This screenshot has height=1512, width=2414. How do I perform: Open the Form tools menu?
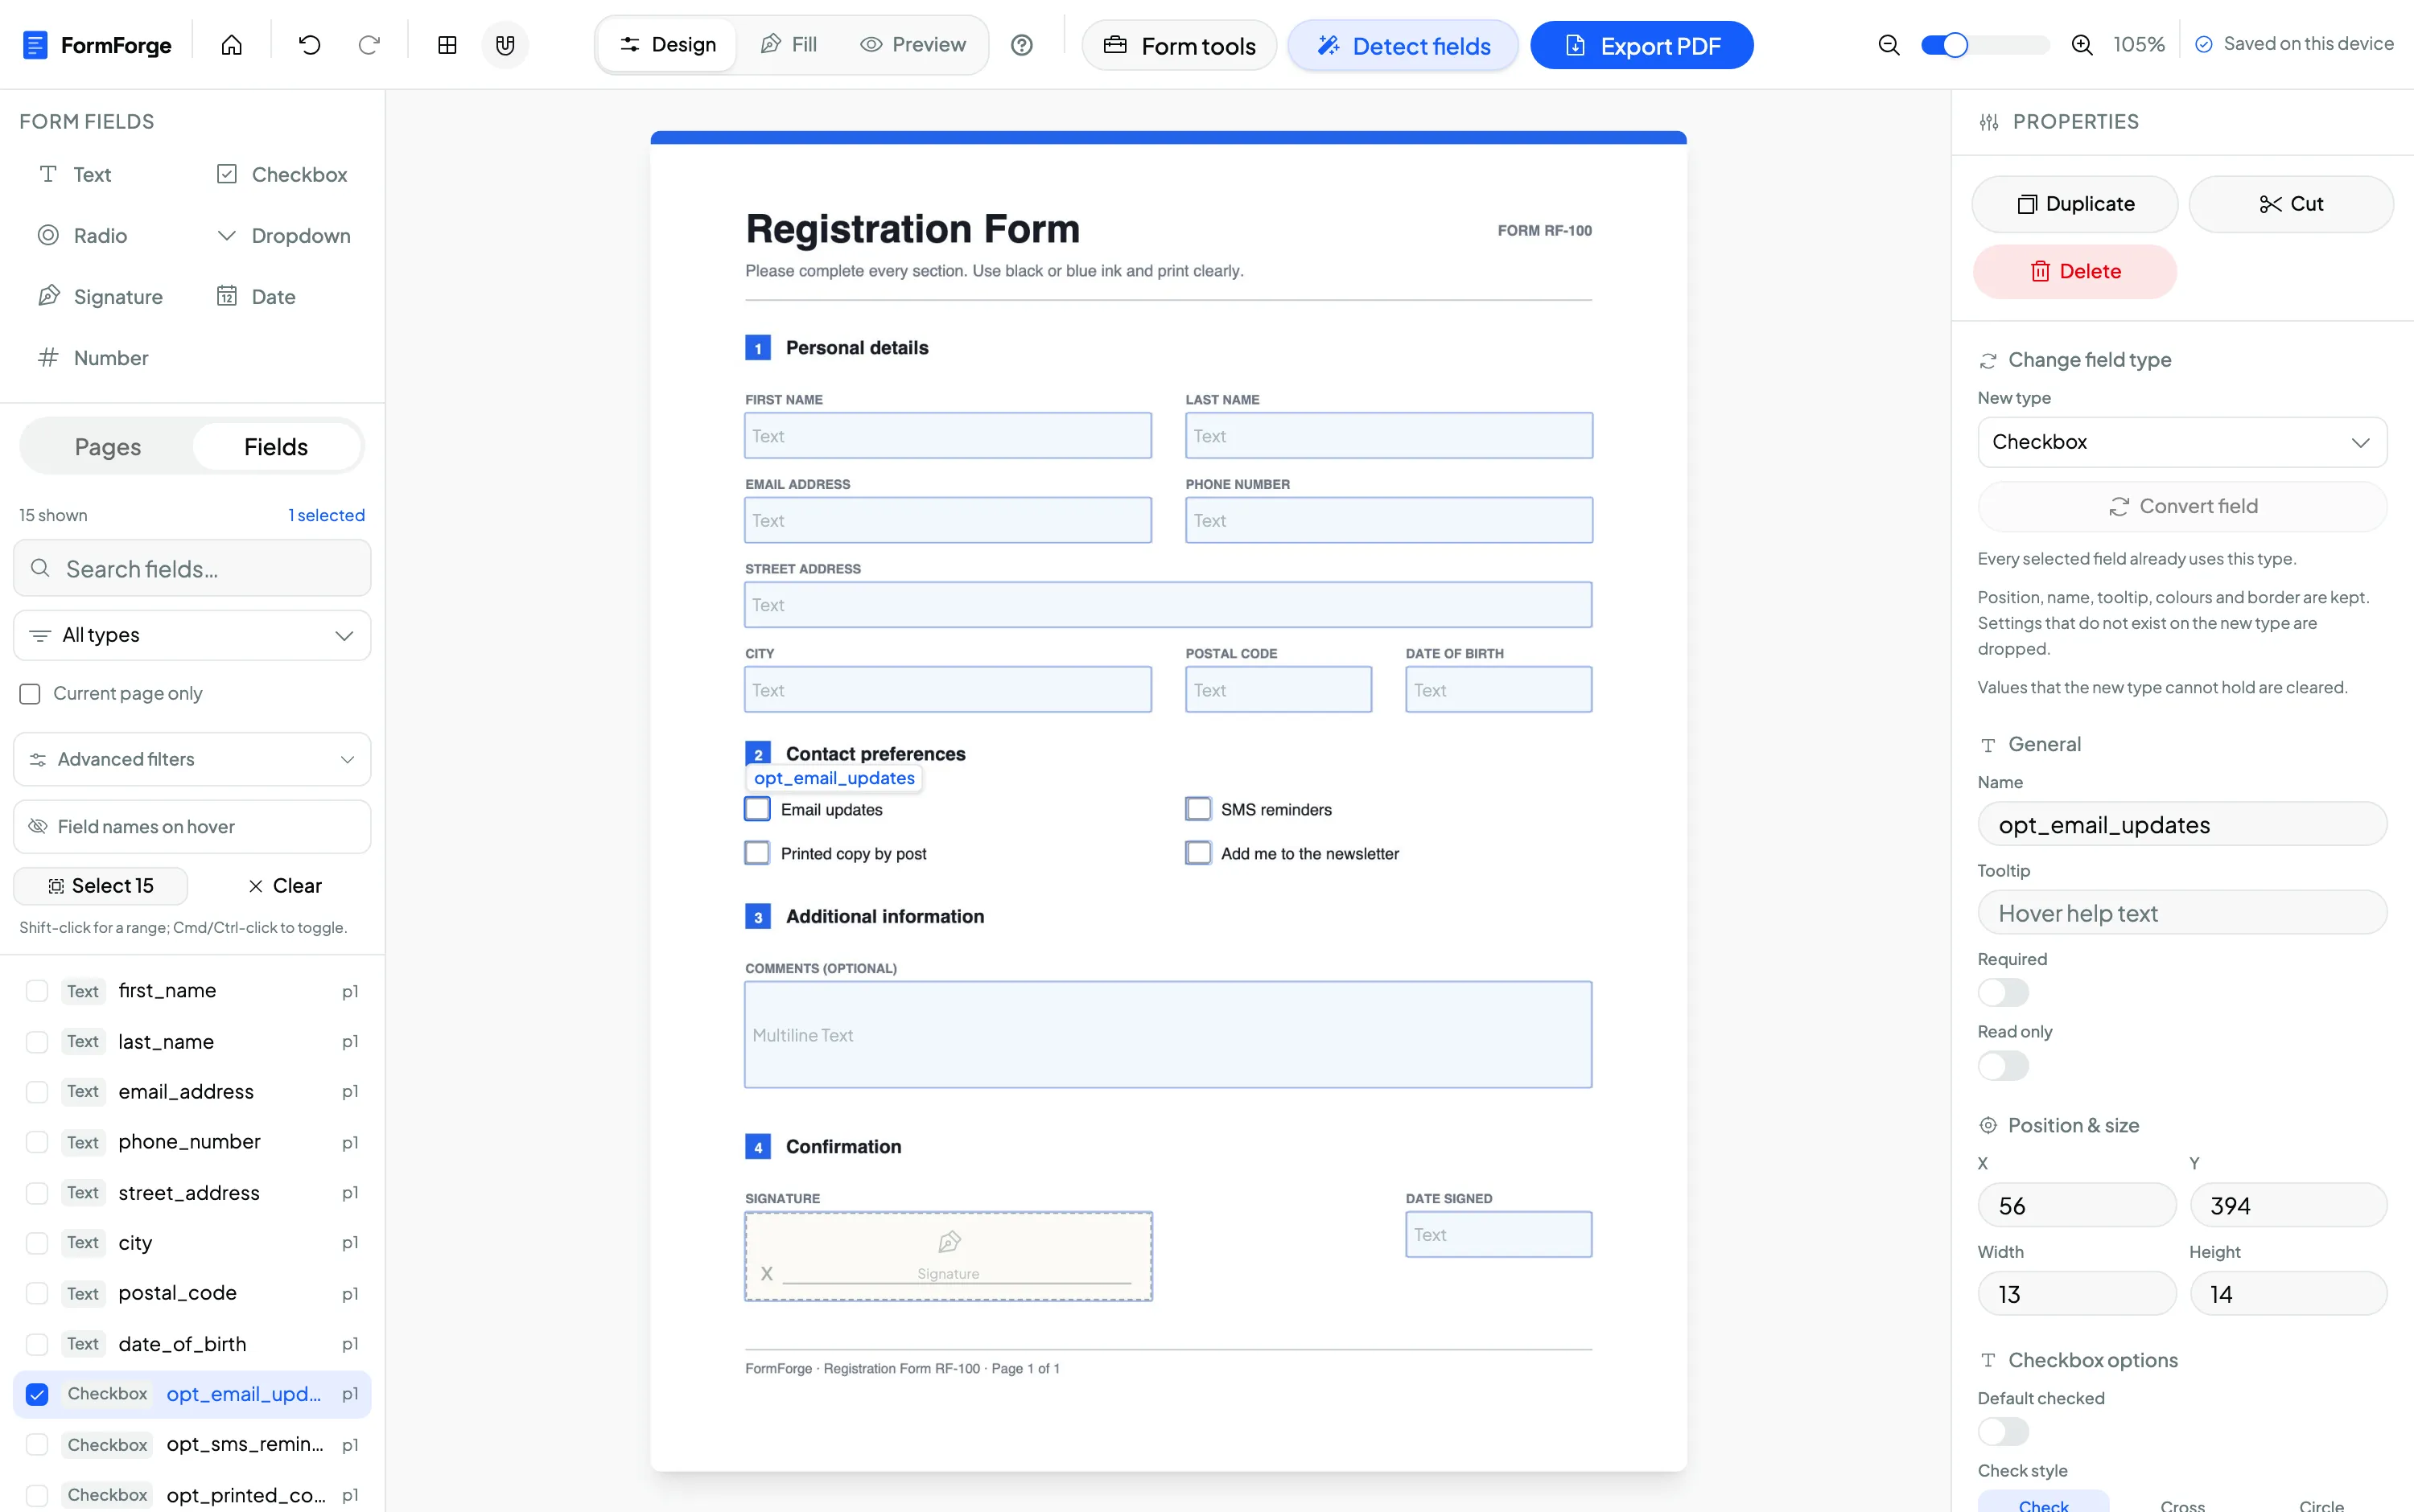point(1179,46)
